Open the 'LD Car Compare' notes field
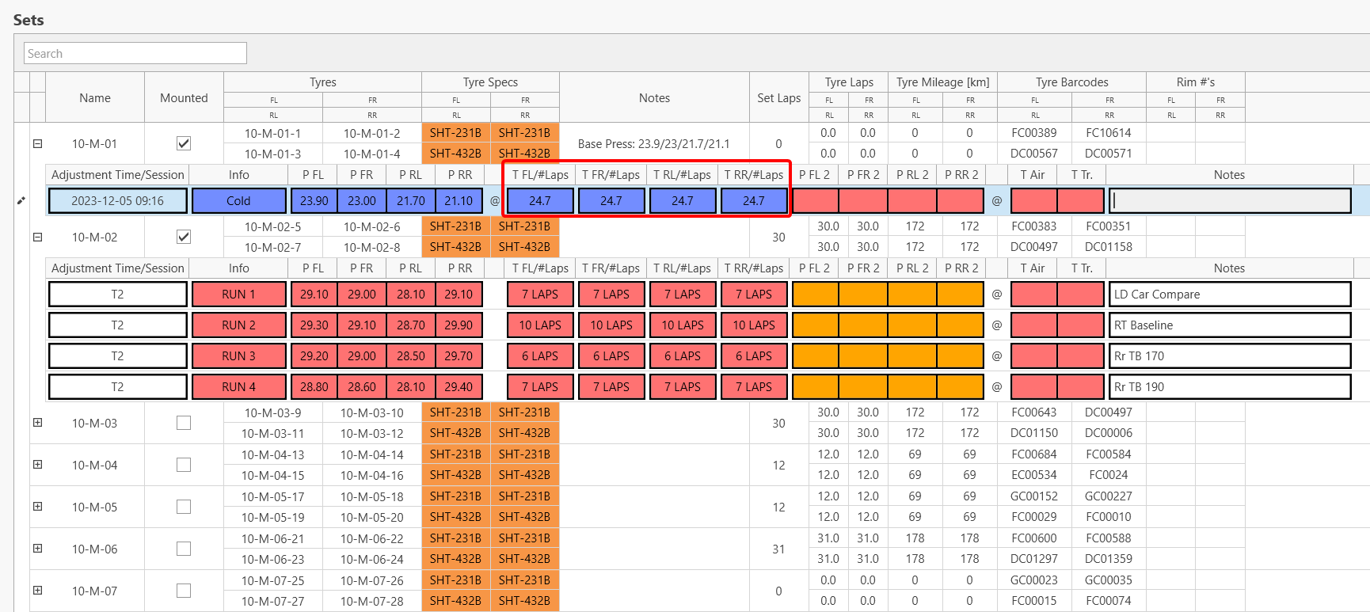 [1229, 295]
